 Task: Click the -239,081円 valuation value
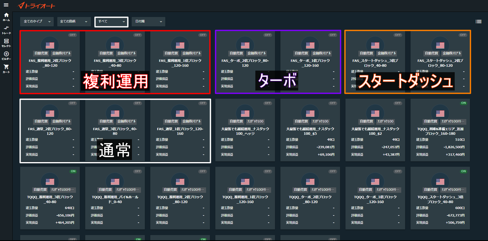click(x=325, y=147)
